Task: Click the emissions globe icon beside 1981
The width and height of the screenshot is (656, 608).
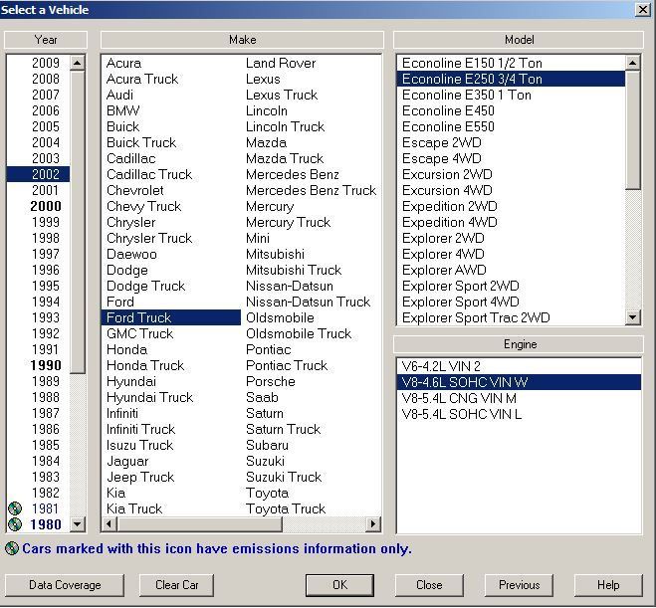Action: [x=14, y=508]
